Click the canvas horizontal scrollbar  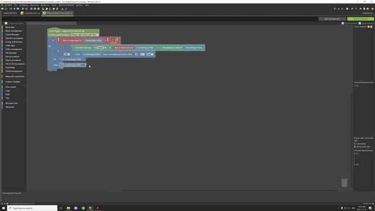230,190
